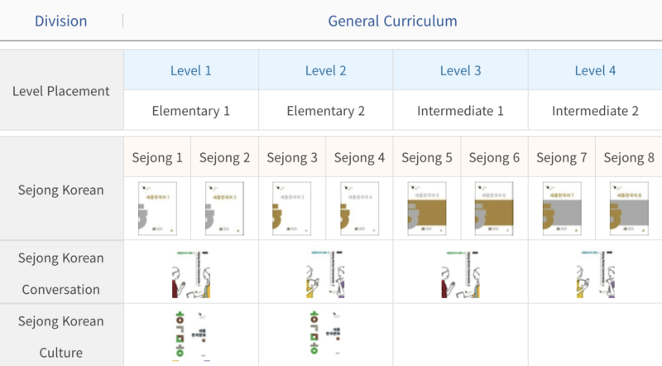The height and width of the screenshot is (366, 662).
Task: Click the Level 4 Conversation book cover
Action: (596, 272)
